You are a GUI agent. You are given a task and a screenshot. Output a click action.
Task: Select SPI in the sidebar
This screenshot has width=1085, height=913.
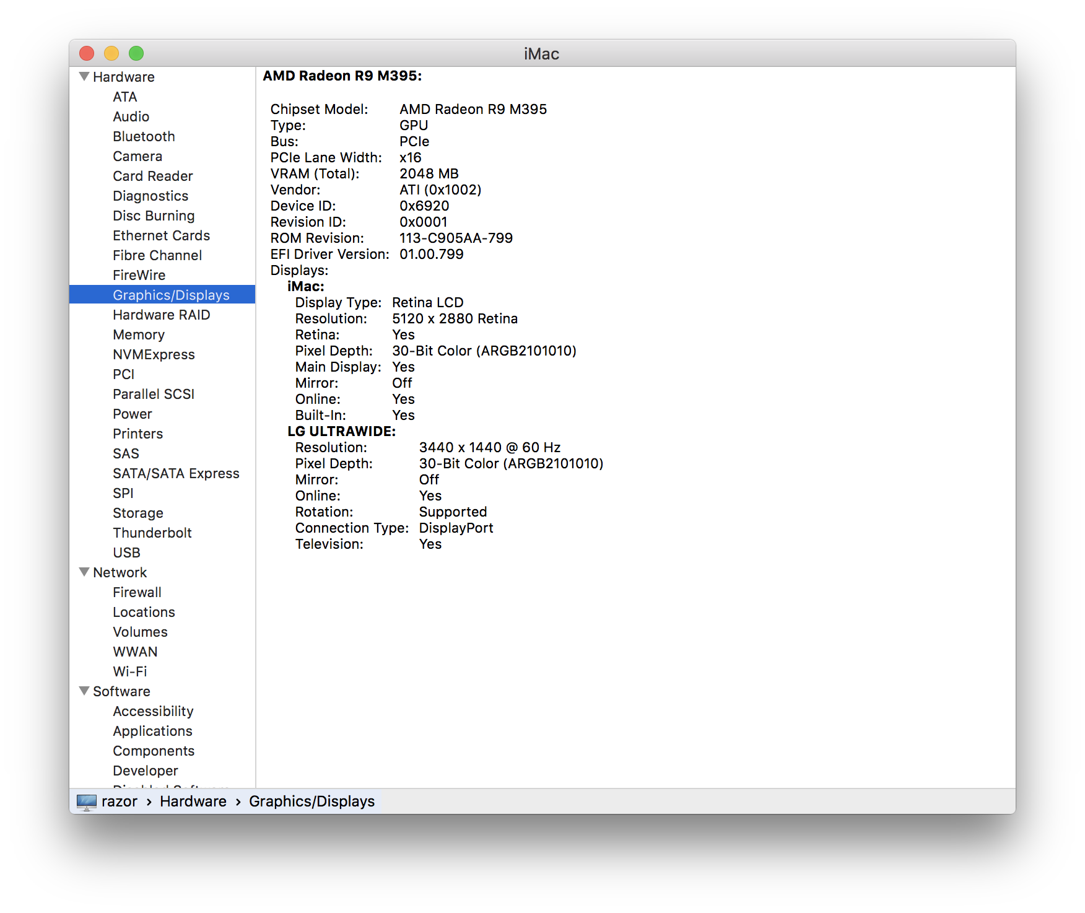[x=123, y=493]
